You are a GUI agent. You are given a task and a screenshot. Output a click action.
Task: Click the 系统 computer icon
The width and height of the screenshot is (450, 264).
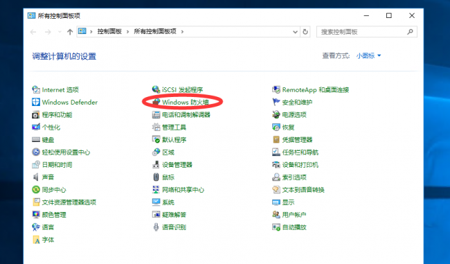point(156,202)
